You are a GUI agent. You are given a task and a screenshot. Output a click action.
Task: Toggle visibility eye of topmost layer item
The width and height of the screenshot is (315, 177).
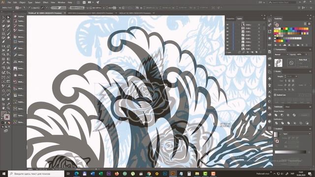[227, 25]
